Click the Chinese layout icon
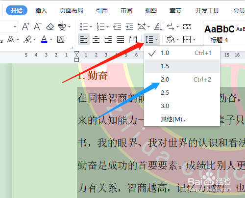This screenshot has height=198, width=245. tap(142, 27)
